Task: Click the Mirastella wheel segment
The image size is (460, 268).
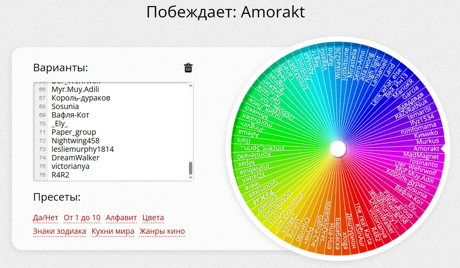Action: tap(352, 64)
